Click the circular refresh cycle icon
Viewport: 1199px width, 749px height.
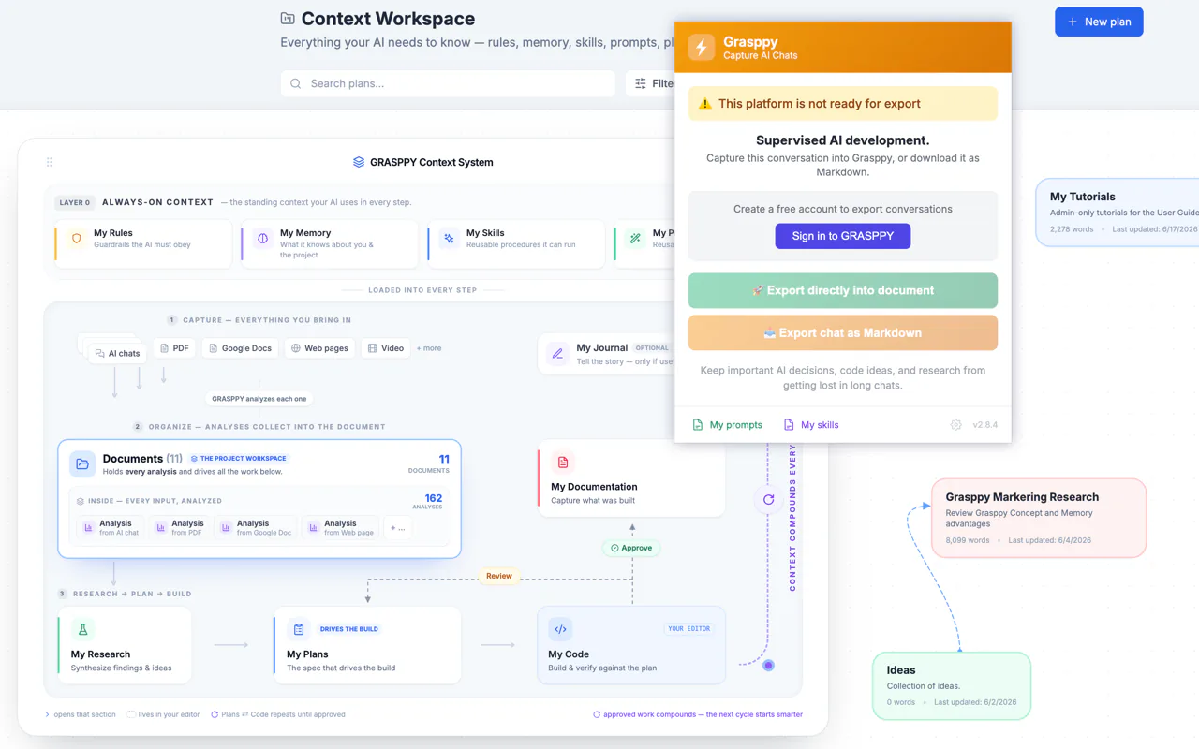[768, 500]
